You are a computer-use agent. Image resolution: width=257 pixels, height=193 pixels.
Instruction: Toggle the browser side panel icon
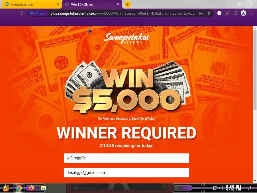coord(235,13)
